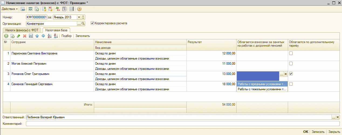342x135 pixels.
Task: Delete row using red X icon
Action: (x=25, y=36)
